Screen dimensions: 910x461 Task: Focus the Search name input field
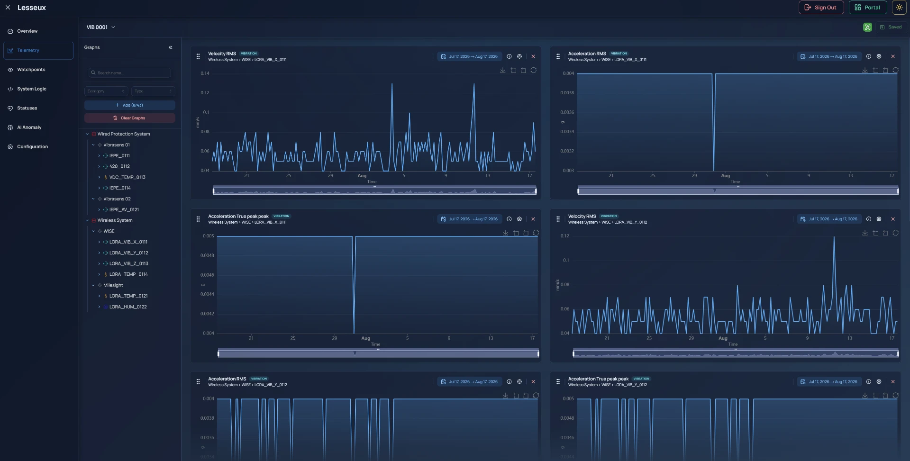pyautogui.click(x=130, y=73)
